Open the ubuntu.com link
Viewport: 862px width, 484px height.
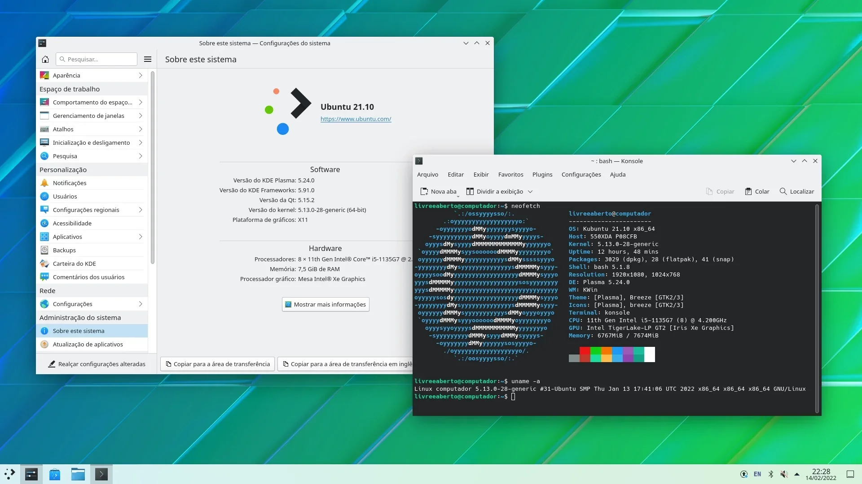pyautogui.click(x=356, y=119)
